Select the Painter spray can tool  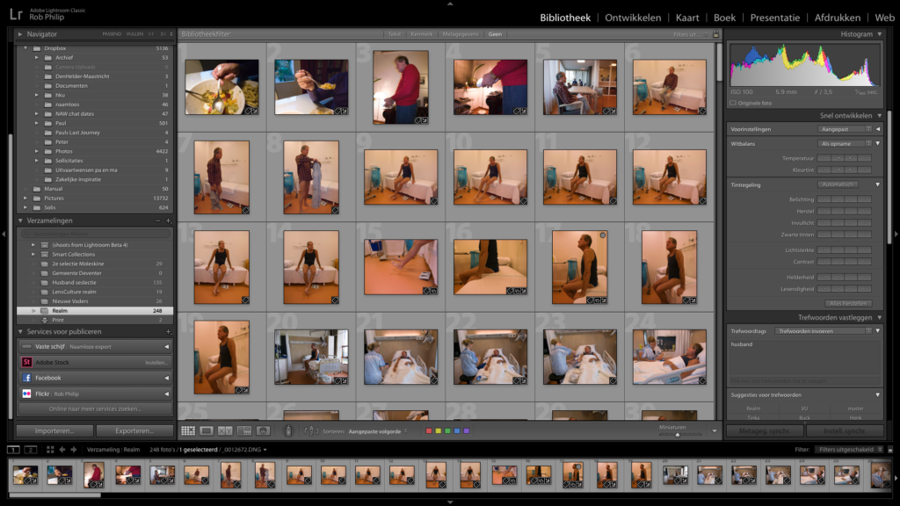(288, 430)
